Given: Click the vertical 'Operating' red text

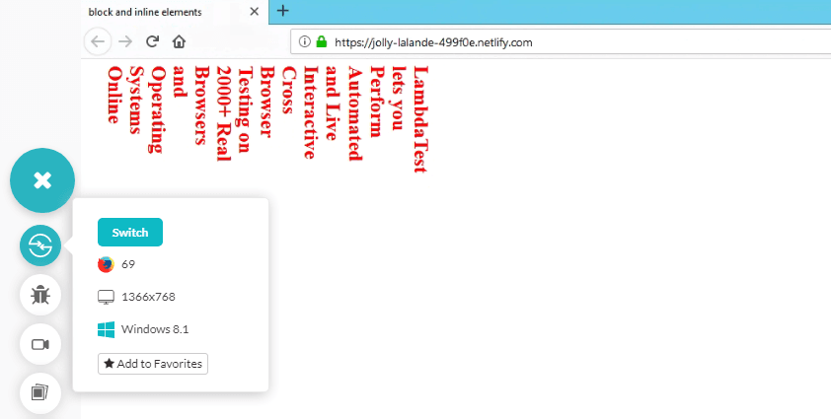Looking at the screenshot, I should [x=157, y=109].
